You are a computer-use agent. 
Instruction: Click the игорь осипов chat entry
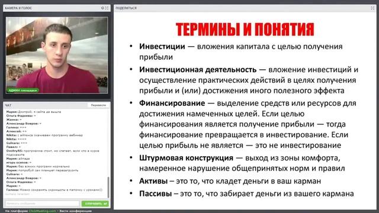point(19,163)
